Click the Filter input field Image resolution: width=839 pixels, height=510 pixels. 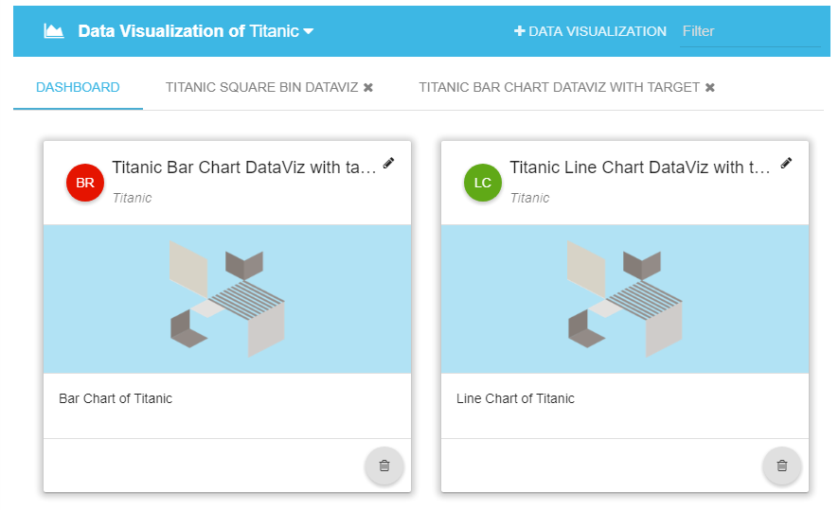coord(750,31)
